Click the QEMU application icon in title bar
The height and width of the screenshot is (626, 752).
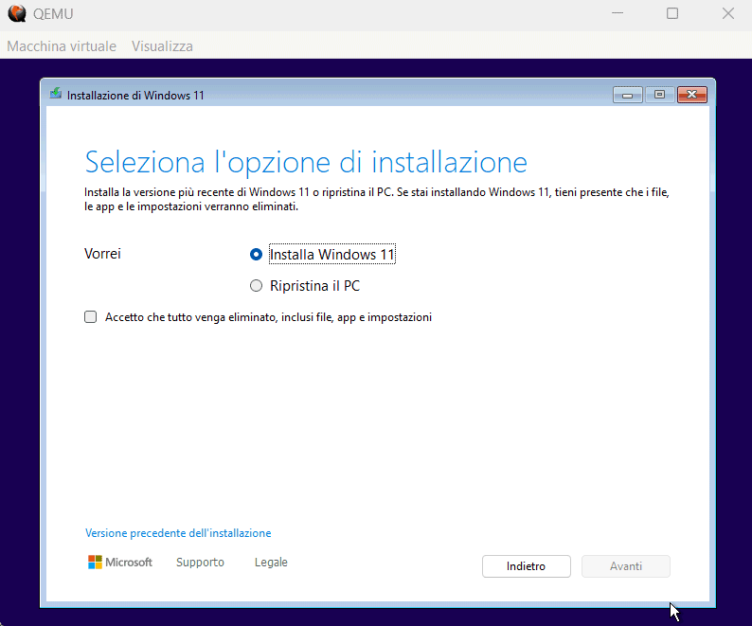17,13
